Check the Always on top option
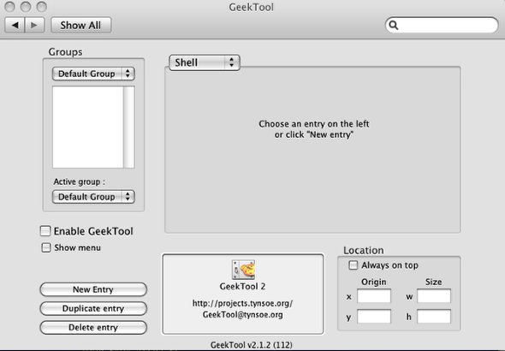The height and width of the screenshot is (351, 505). 353,265
